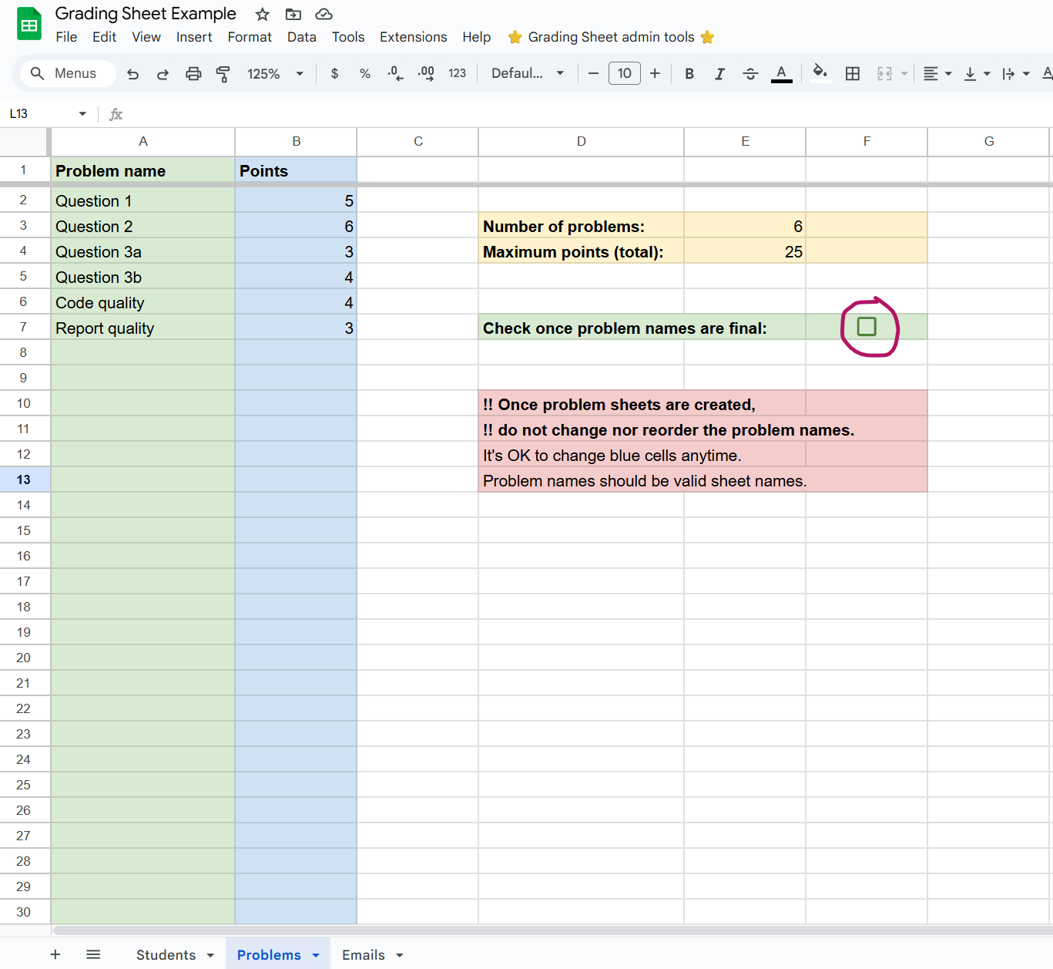This screenshot has width=1053, height=969.
Task: Star this Grading Sheet document
Action: click(263, 15)
